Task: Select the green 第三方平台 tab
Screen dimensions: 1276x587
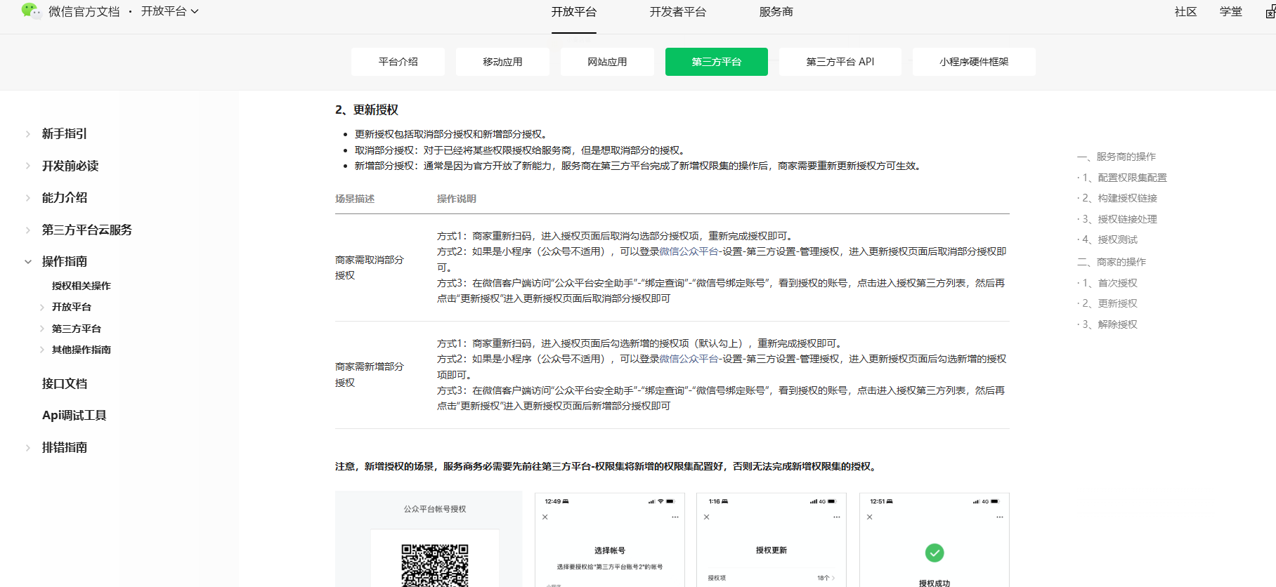Action: [716, 62]
